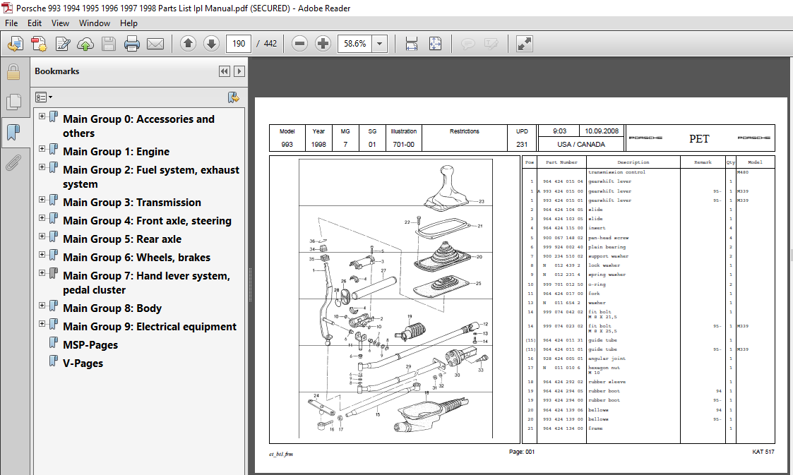The image size is (793, 475).
Task: Click the upload to cloud icon
Action: (x=85, y=44)
